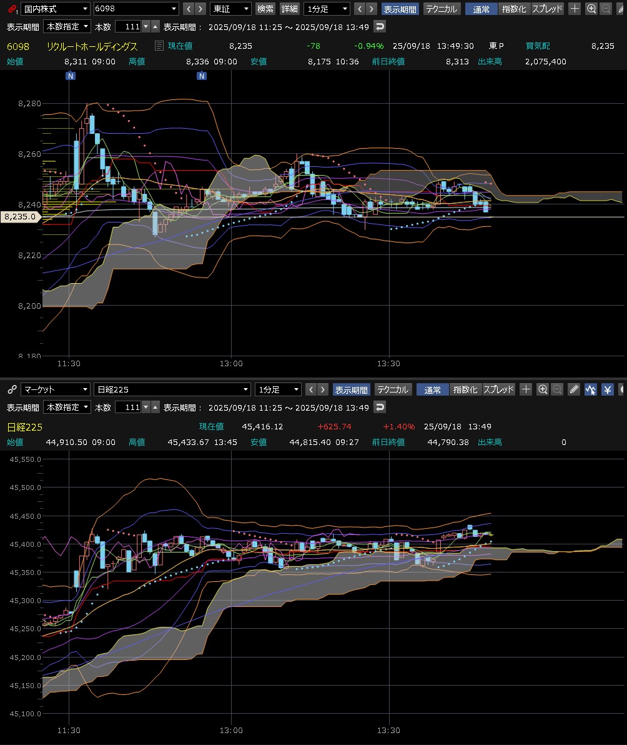The width and height of the screenshot is (627, 745).
Task: Toggle 表示期間 button in Nikkei toolbar
Action: click(x=351, y=389)
